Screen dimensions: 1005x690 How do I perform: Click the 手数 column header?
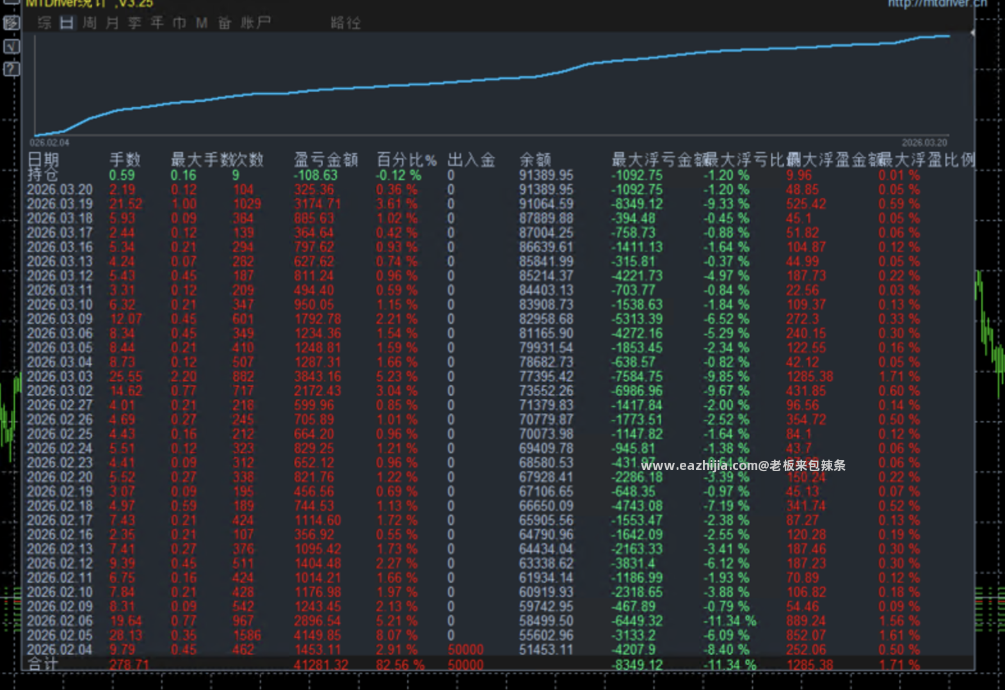tap(125, 159)
